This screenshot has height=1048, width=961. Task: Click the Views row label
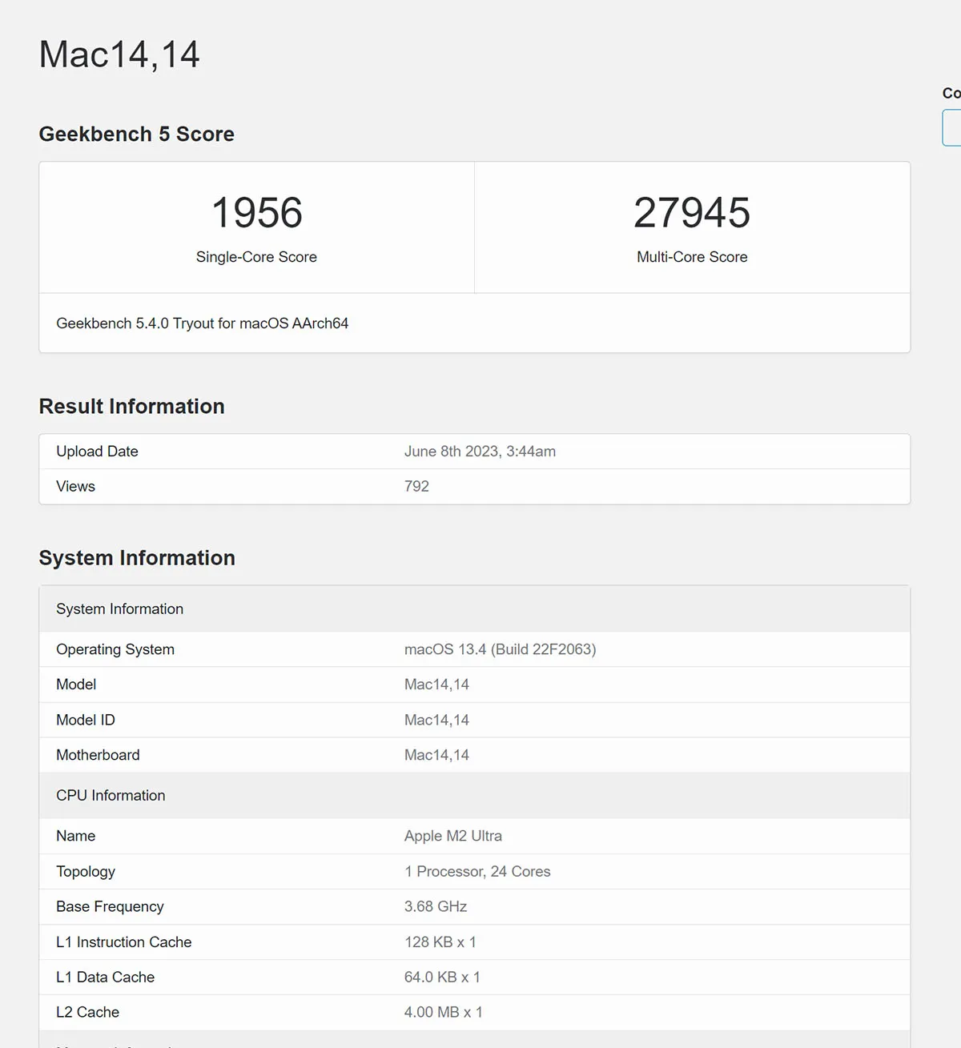75,487
